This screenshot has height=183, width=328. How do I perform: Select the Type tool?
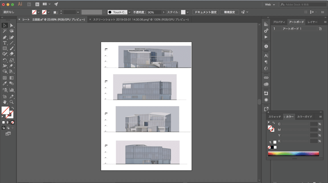[x=5, y=43]
